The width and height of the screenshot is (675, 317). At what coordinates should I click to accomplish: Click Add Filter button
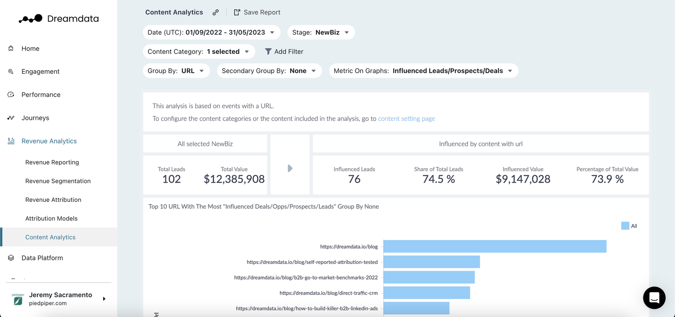[x=284, y=52]
